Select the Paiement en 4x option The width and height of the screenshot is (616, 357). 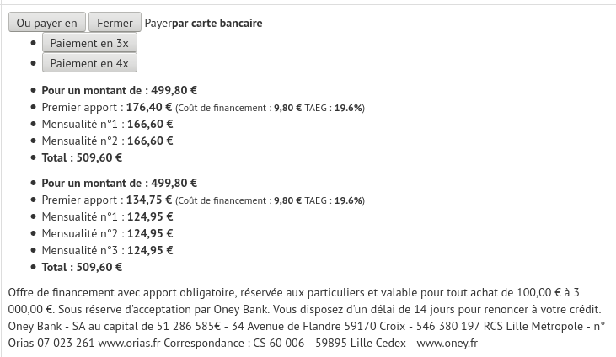pos(89,63)
